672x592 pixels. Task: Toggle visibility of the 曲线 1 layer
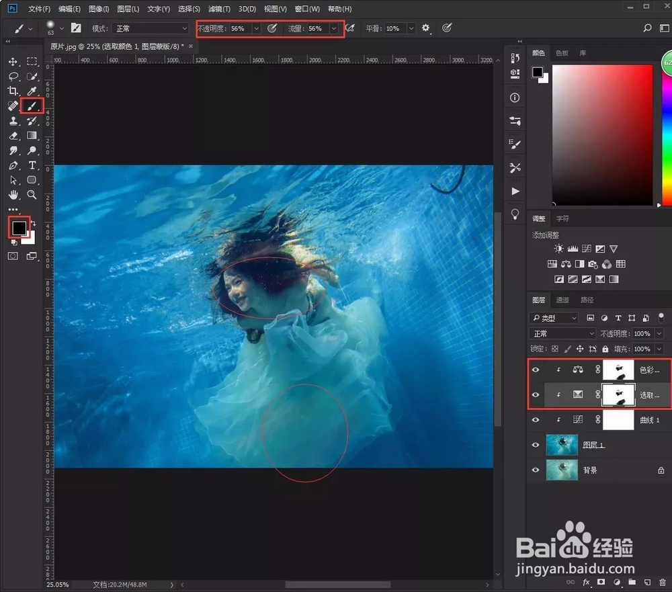[536, 420]
